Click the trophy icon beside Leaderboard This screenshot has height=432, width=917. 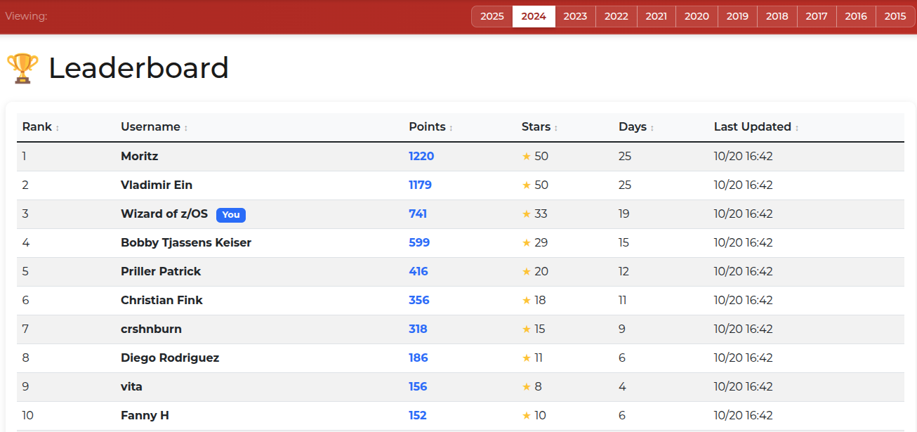[x=22, y=69]
